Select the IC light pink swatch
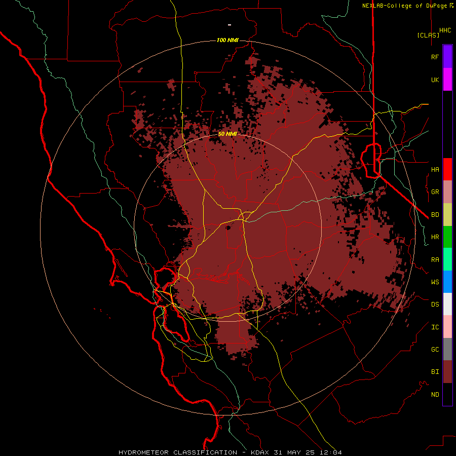 pyautogui.click(x=447, y=327)
